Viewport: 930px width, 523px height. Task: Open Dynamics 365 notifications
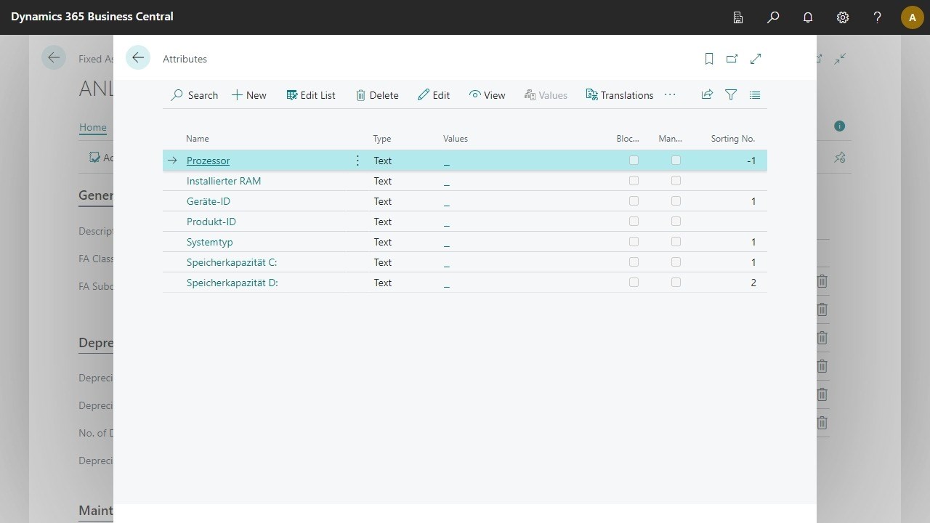click(807, 17)
